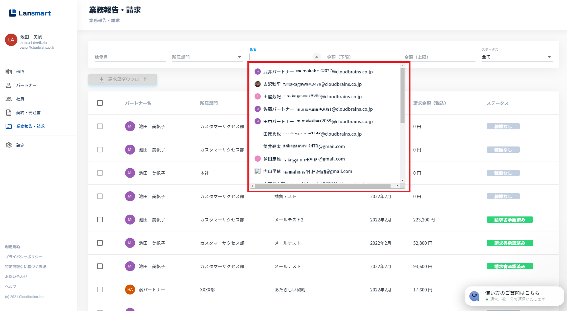Choose 吉沢秋里 in the name list

tap(325, 84)
